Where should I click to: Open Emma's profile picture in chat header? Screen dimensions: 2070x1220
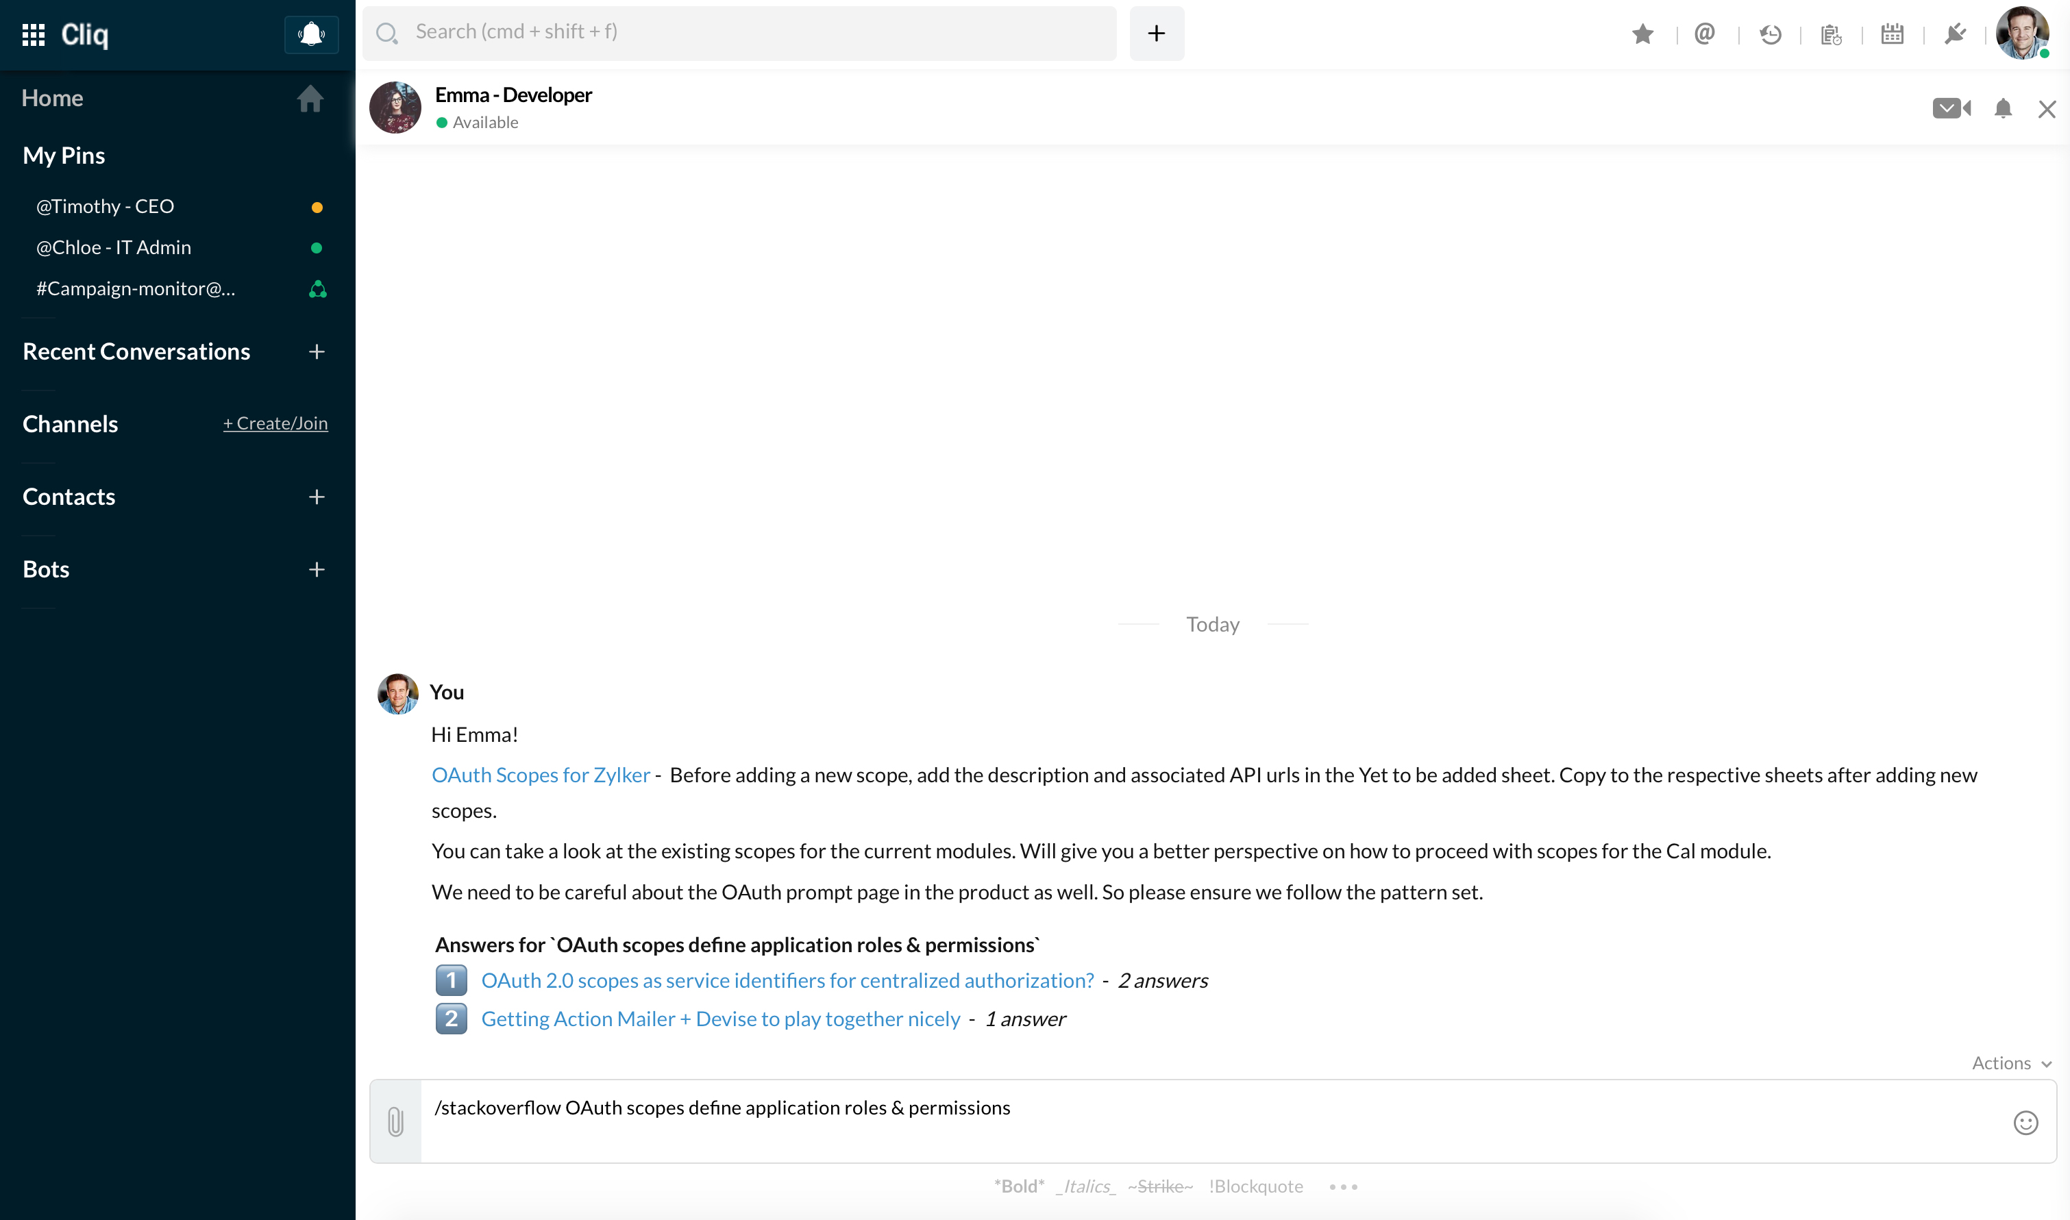[x=395, y=108]
